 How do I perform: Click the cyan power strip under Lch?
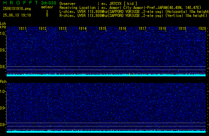coord(106,75)
